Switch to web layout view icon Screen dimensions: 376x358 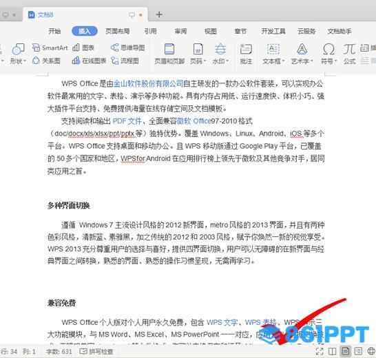click(371, 351)
